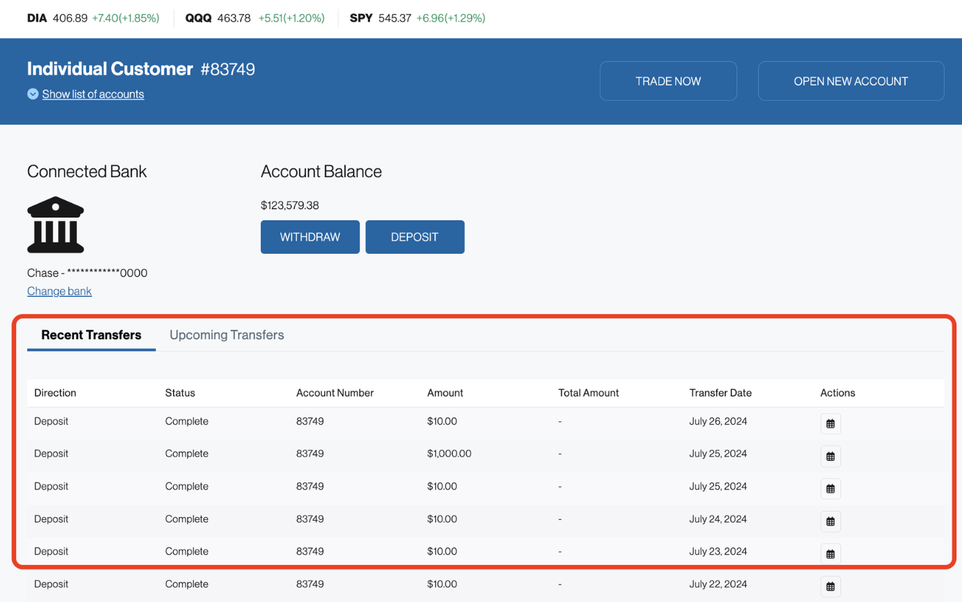Click the Account Balance heading
The height and width of the screenshot is (602, 962).
tap(321, 172)
